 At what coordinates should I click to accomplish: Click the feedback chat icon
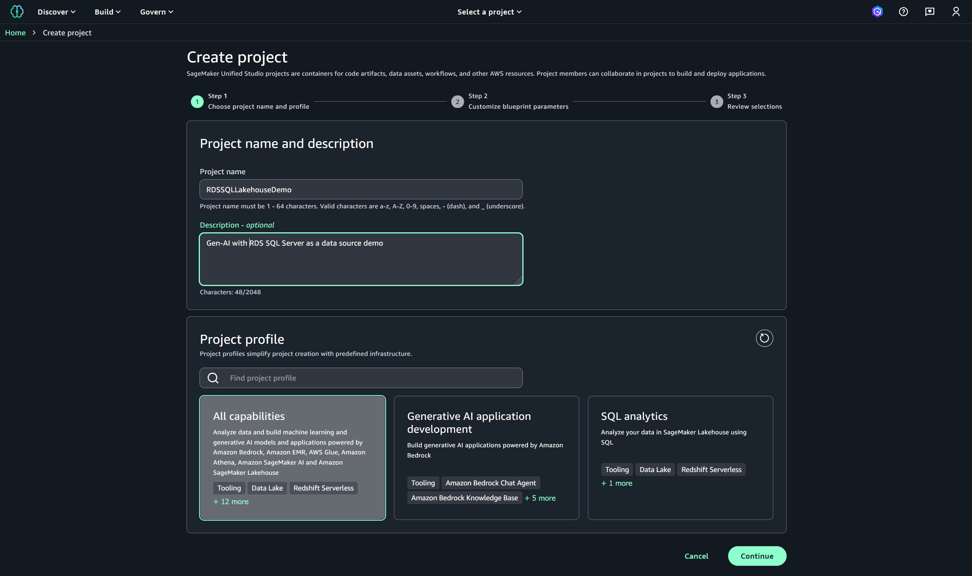[930, 12]
